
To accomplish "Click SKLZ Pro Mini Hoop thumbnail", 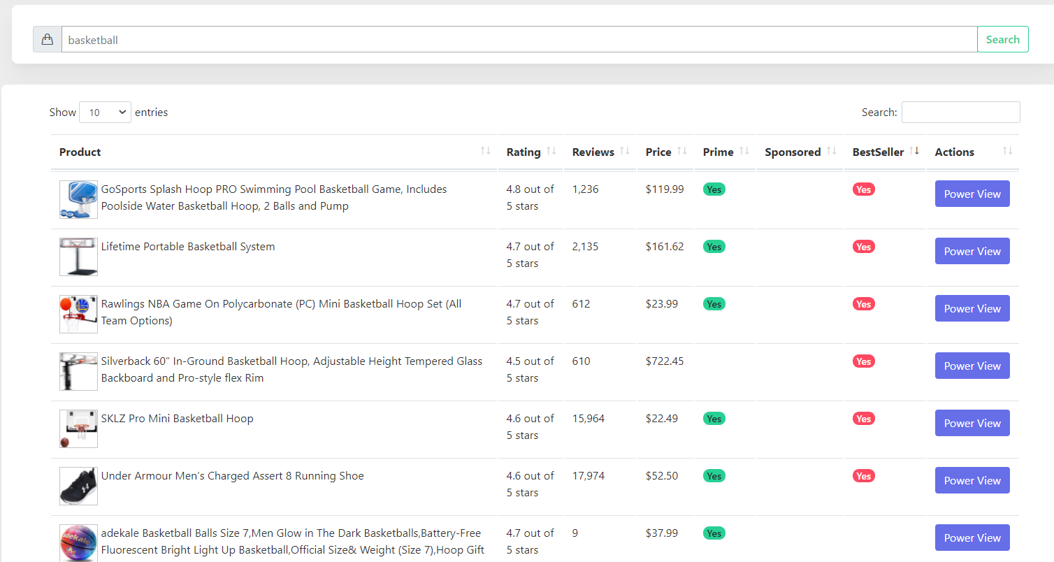I will 78,429.
